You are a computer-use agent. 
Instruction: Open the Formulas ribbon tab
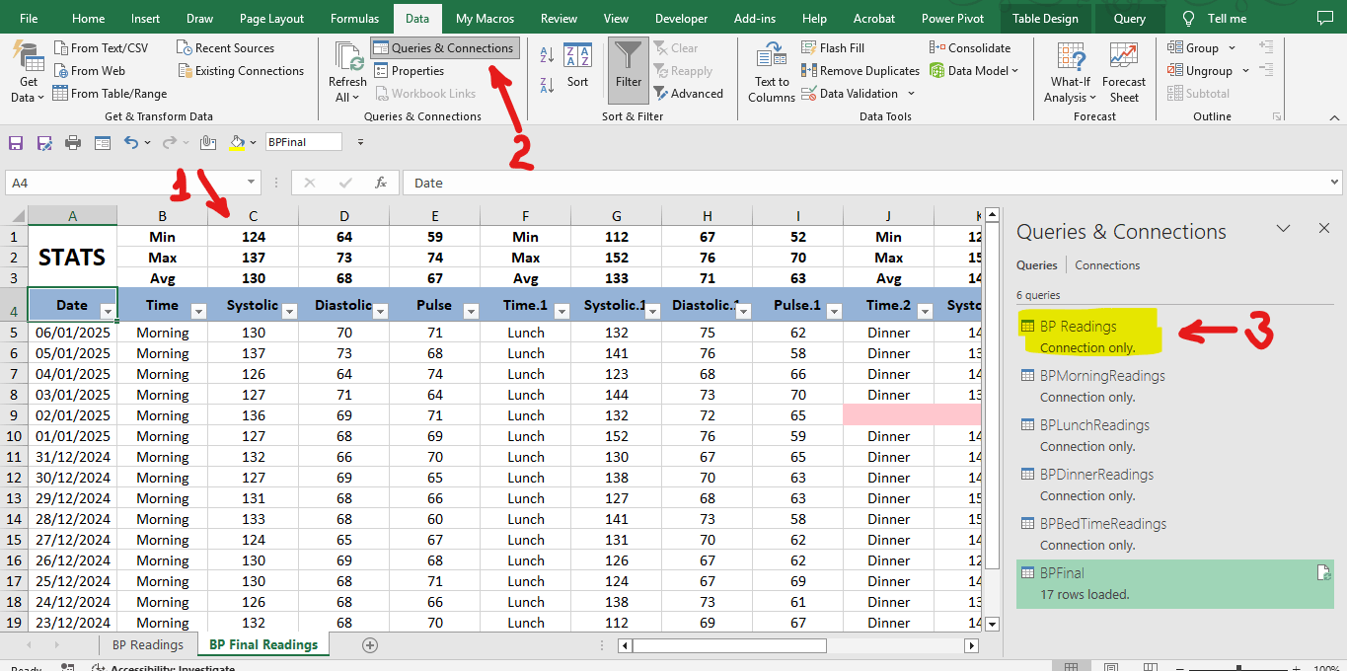point(354,18)
